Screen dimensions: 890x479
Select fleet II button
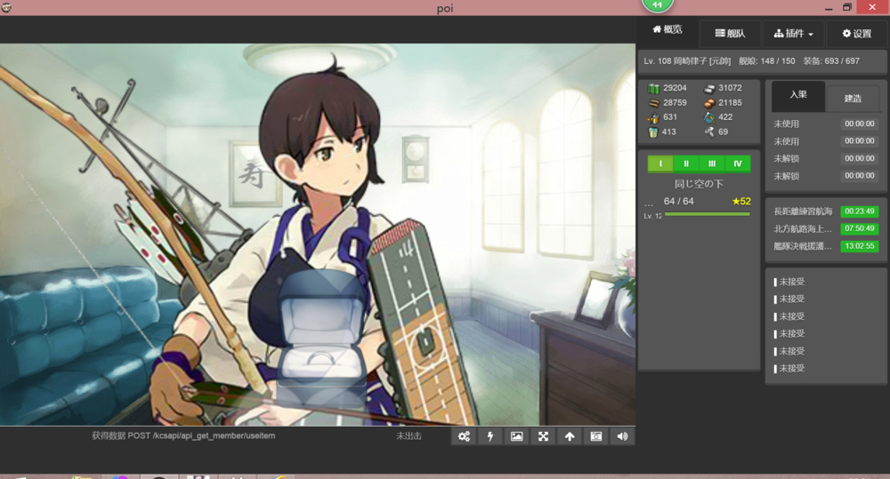[x=686, y=164]
